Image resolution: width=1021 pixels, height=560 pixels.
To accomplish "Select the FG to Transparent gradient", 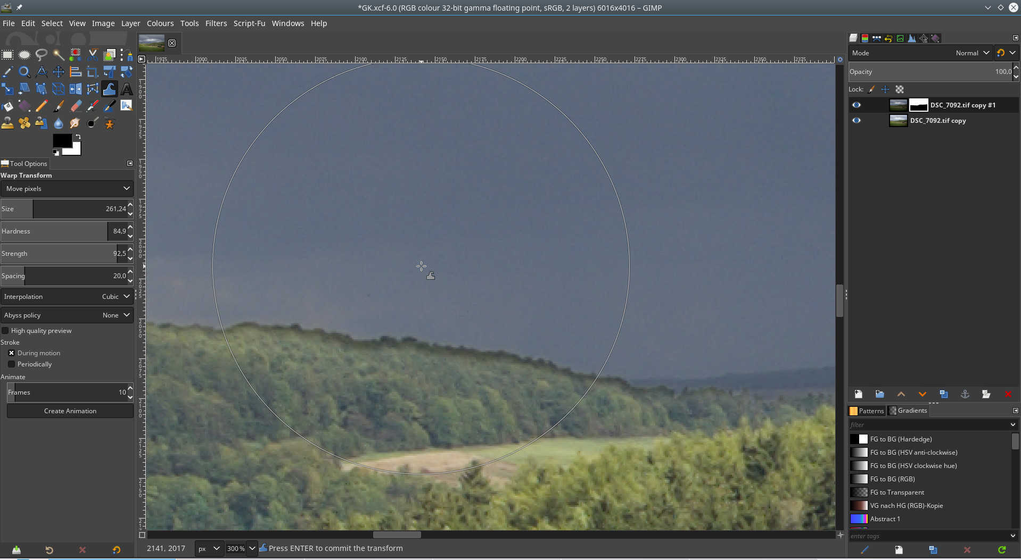I will [x=897, y=492].
